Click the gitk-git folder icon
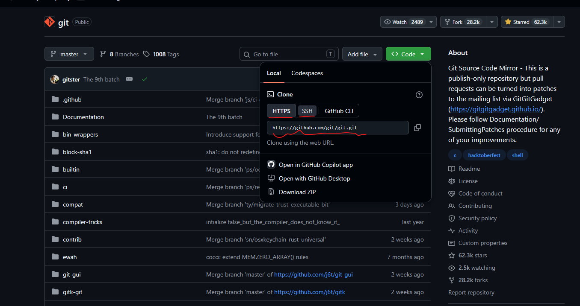The width and height of the screenshot is (580, 306). [x=55, y=292]
